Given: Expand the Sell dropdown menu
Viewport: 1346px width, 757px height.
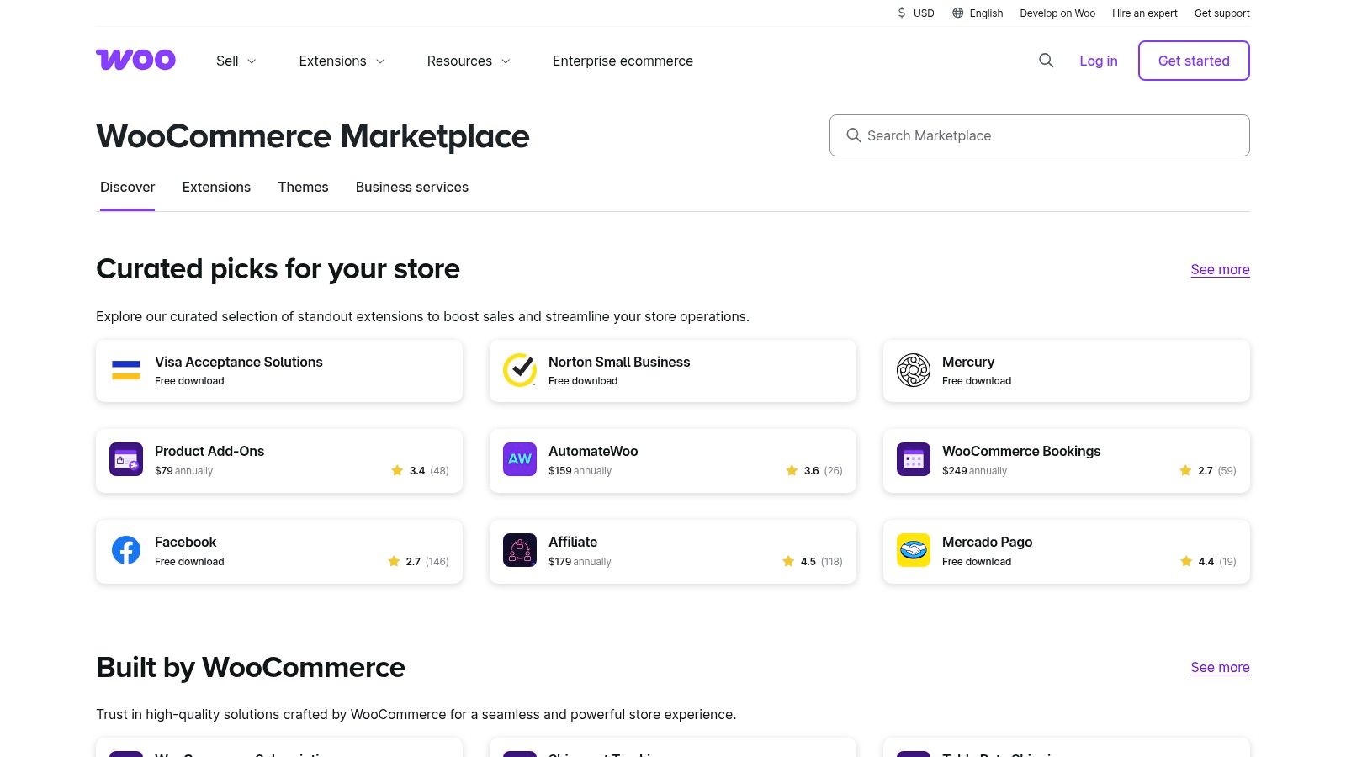Looking at the screenshot, I should click(x=236, y=61).
